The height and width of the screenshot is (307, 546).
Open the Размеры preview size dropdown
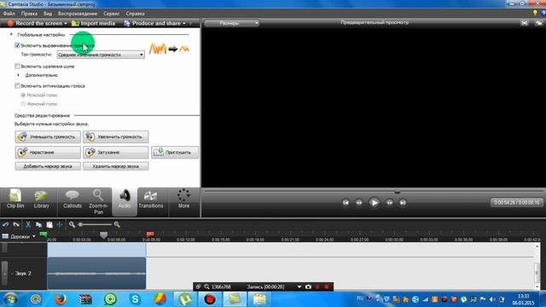point(231,23)
